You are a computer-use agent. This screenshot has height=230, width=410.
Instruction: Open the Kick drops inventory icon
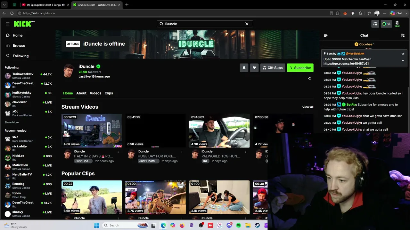375,24
